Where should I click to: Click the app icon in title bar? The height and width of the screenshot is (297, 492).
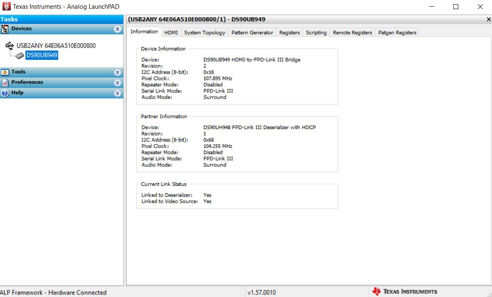[6, 6]
